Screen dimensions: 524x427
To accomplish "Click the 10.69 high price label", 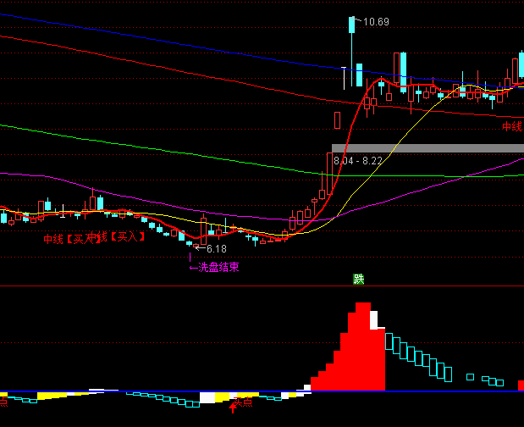I will (x=376, y=21).
